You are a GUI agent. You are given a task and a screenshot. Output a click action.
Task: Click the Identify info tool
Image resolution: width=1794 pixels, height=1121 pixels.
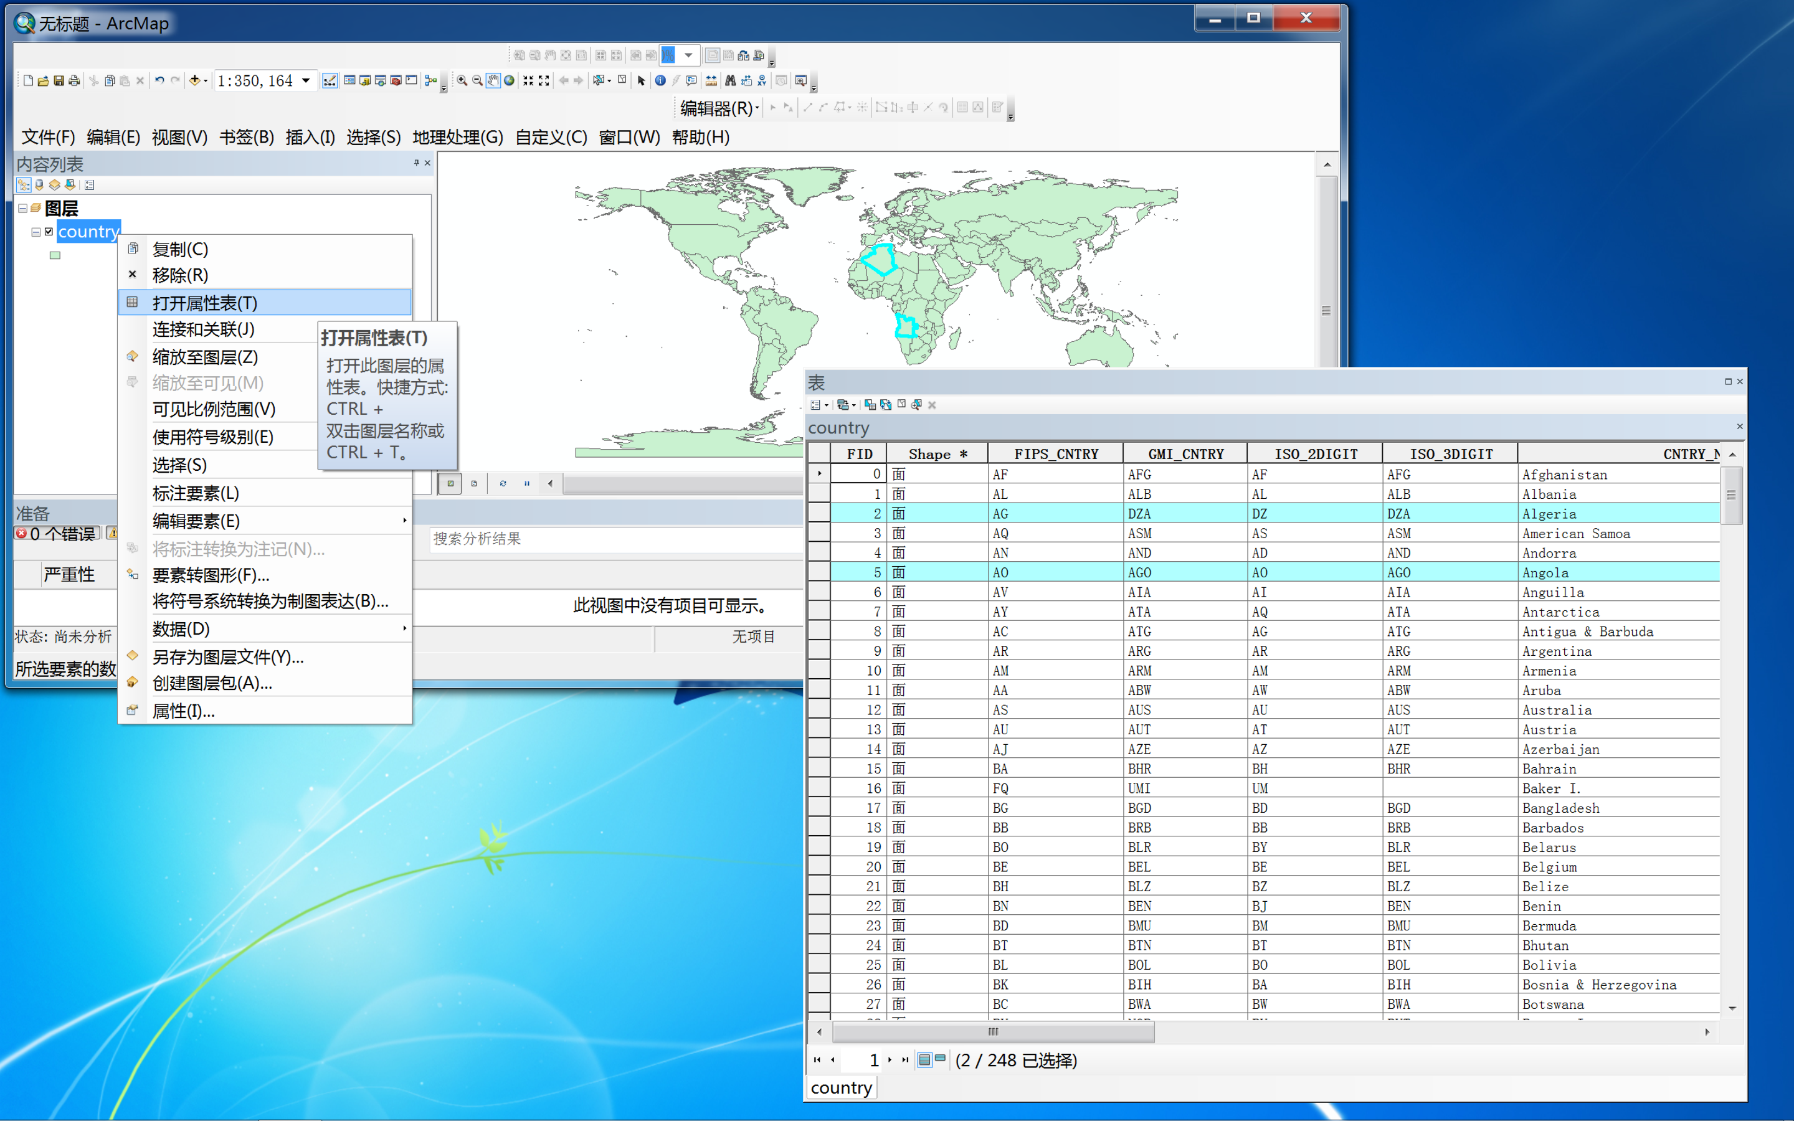click(660, 81)
